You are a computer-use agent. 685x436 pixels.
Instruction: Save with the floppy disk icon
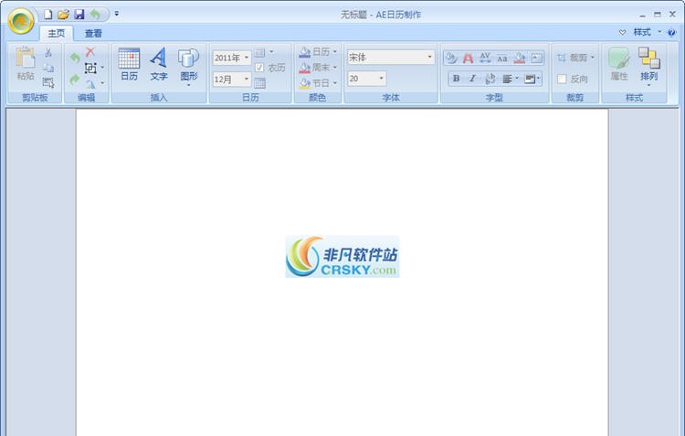79,15
